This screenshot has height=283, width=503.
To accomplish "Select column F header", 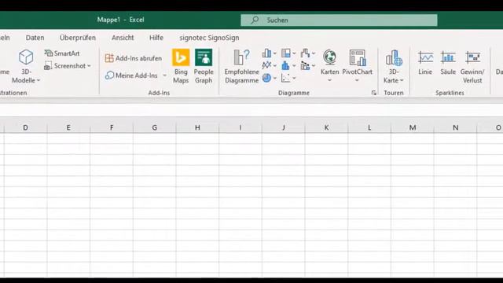I will pyautogui.click(x=112, y=127).
